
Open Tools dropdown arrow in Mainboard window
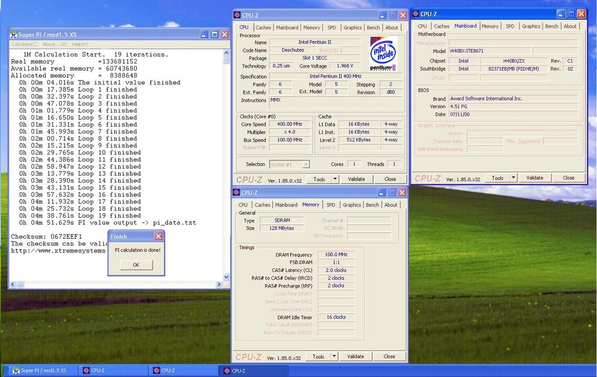(513, 178)
